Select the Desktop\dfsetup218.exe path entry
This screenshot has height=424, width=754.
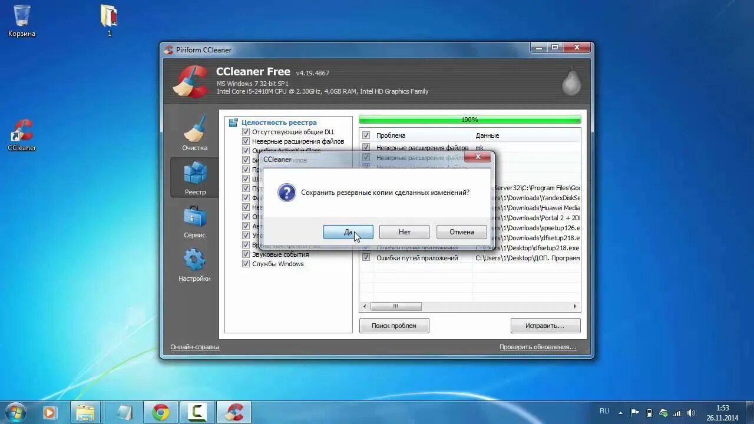pyautogui.click(x=527, y=248)
